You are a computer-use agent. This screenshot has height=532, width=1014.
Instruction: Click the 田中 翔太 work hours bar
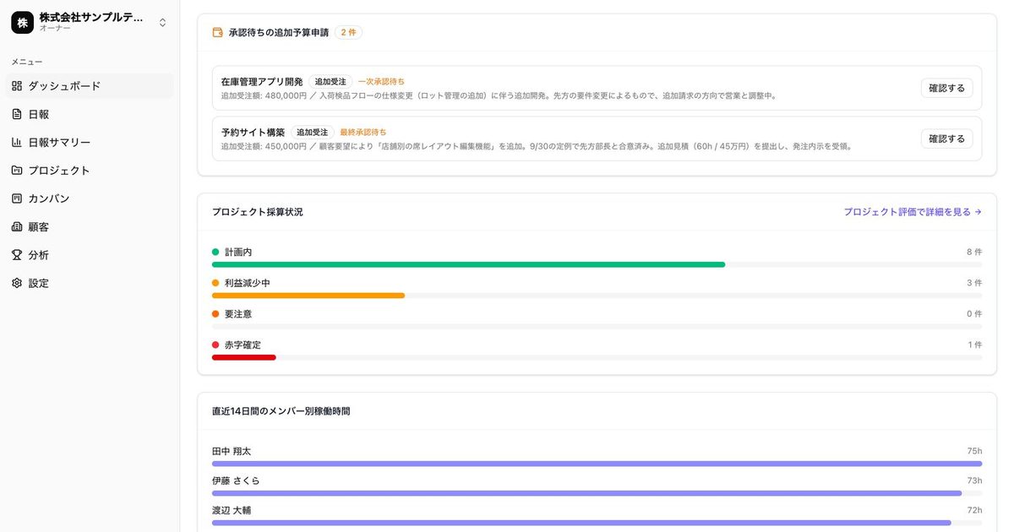point(597,464)
